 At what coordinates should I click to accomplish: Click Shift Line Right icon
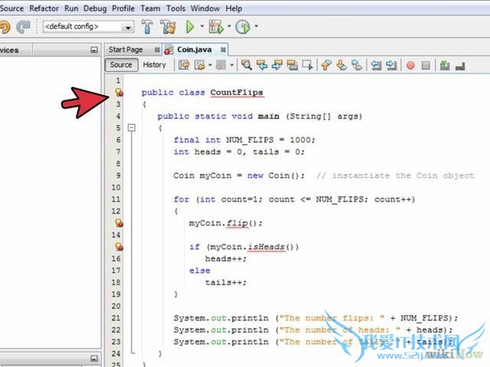tap(391, 65)
